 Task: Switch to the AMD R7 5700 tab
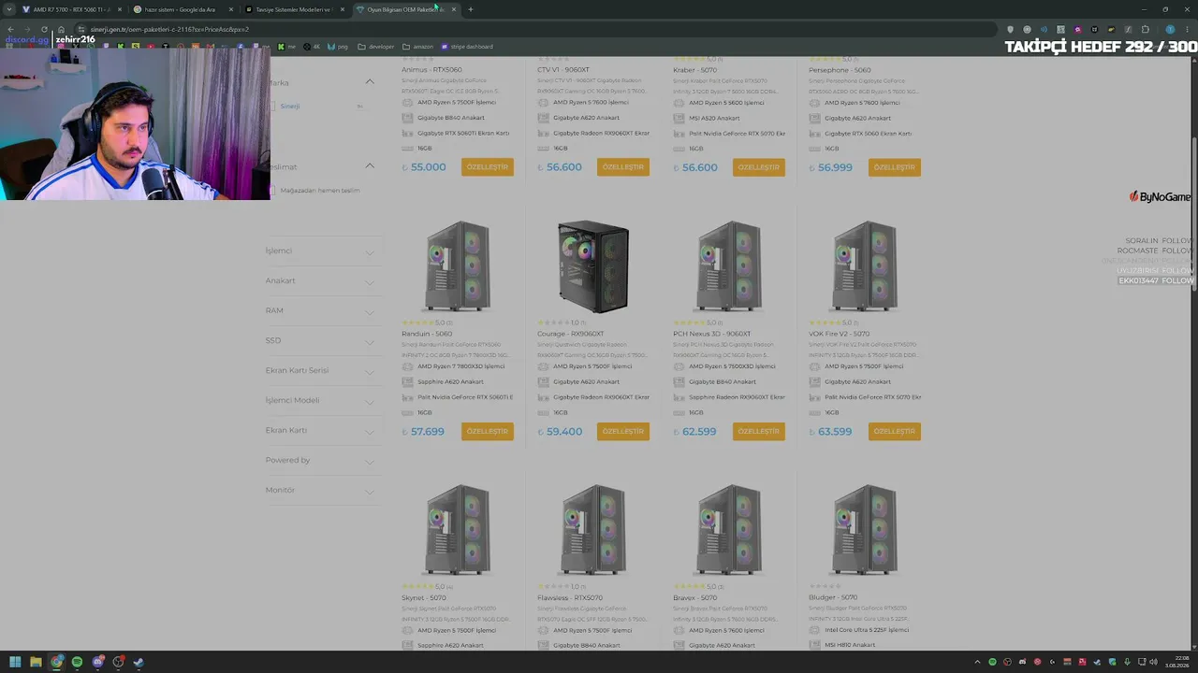(73, 9)
